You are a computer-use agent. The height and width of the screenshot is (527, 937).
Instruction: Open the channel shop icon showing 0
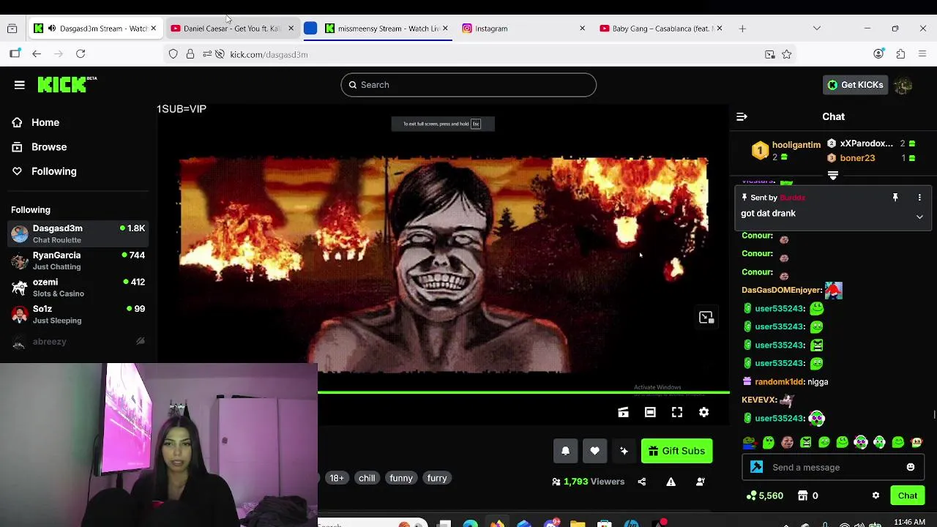808,496
